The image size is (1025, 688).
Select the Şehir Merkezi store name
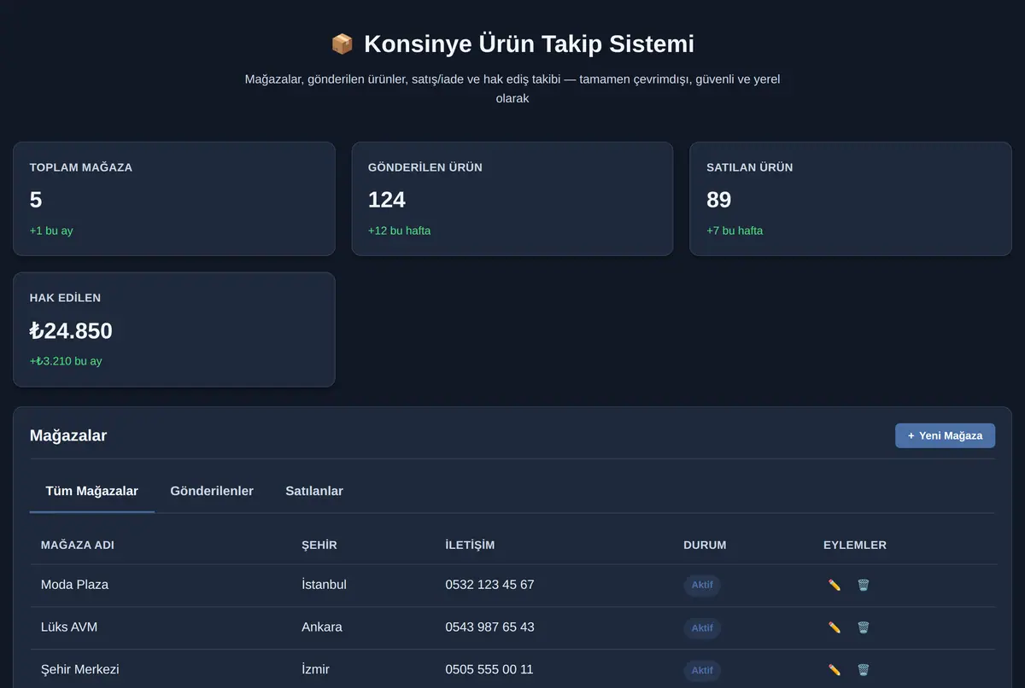pyautogui.click(x=80, y=669)
